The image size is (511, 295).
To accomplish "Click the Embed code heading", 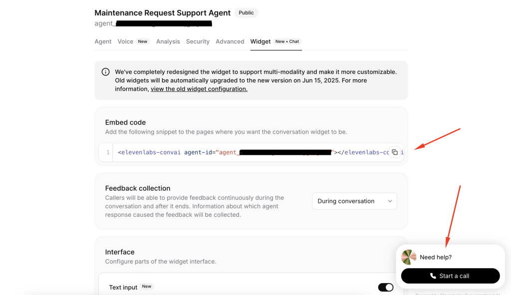I will [x=125, y=123].
